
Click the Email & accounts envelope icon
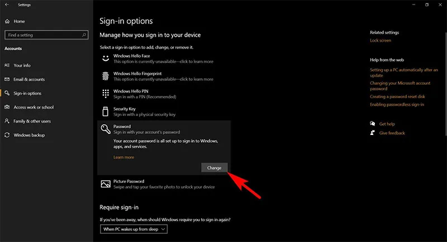(7, 79)
